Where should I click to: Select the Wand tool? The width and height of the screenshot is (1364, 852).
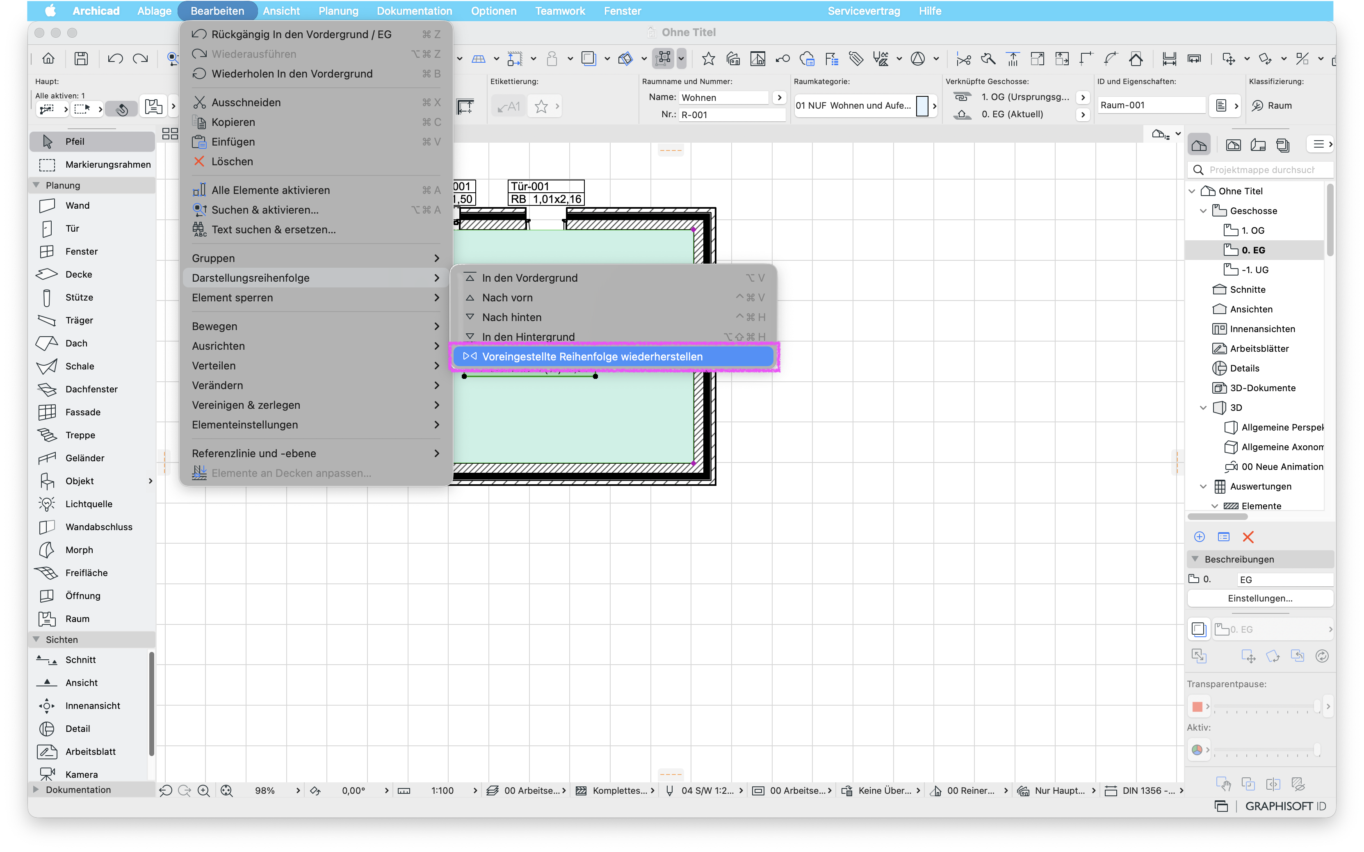pos(92,206)
